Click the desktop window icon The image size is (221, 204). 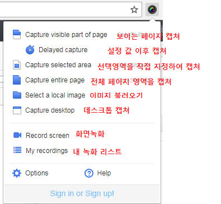coord(17,110)
